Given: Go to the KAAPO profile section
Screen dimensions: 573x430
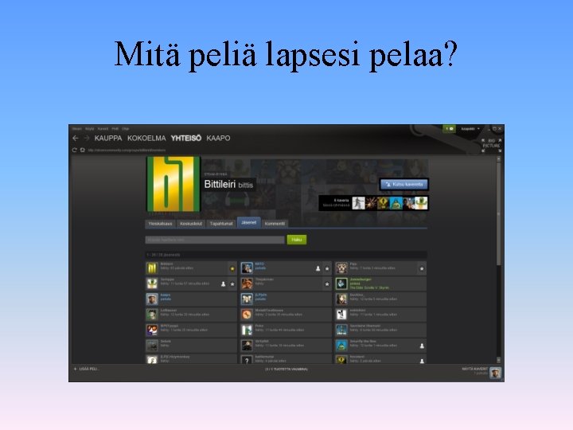Looking at the screenshot, I should 218,139.
